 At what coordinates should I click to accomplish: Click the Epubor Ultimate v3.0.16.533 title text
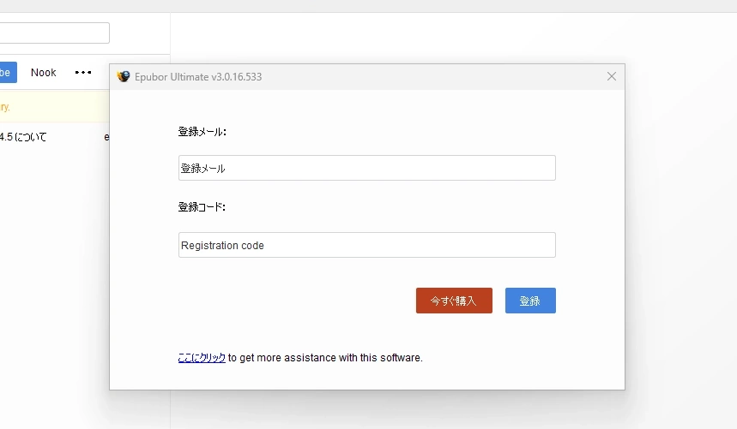[x=198, y=77]
